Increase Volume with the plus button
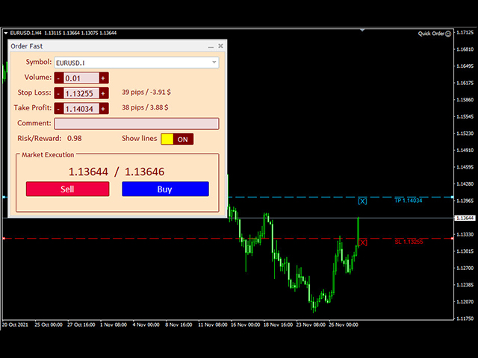This screenshot has width=478, height=358. click(104, 78)
